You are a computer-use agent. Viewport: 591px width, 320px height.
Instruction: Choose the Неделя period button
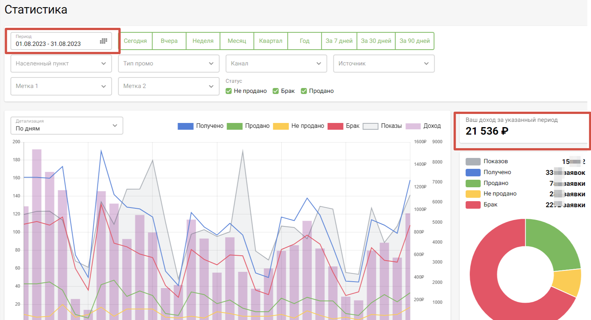click(x=203, y=41)
